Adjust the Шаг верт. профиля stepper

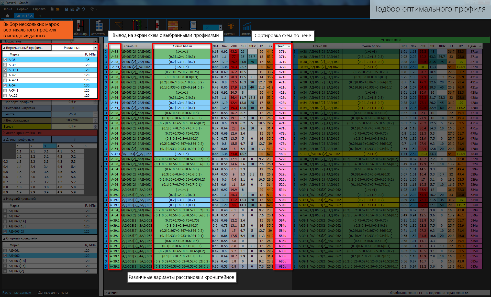click(95, 102)
